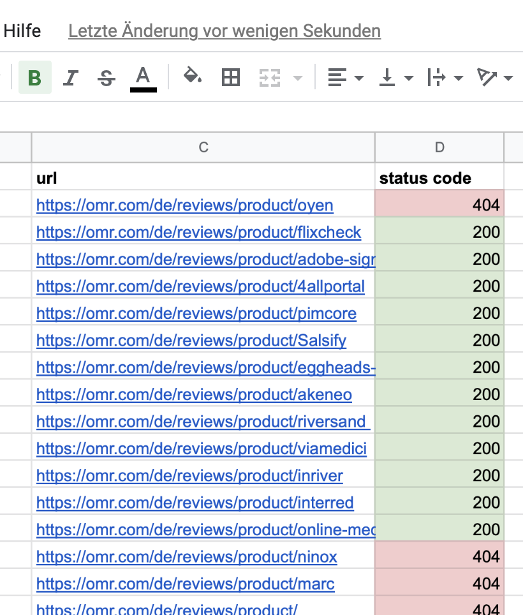Open the fill color bucket

193,76
